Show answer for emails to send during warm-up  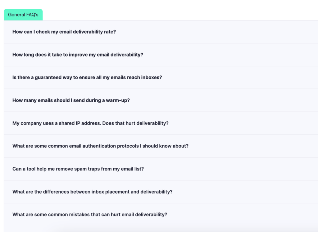tap(71, 100)
